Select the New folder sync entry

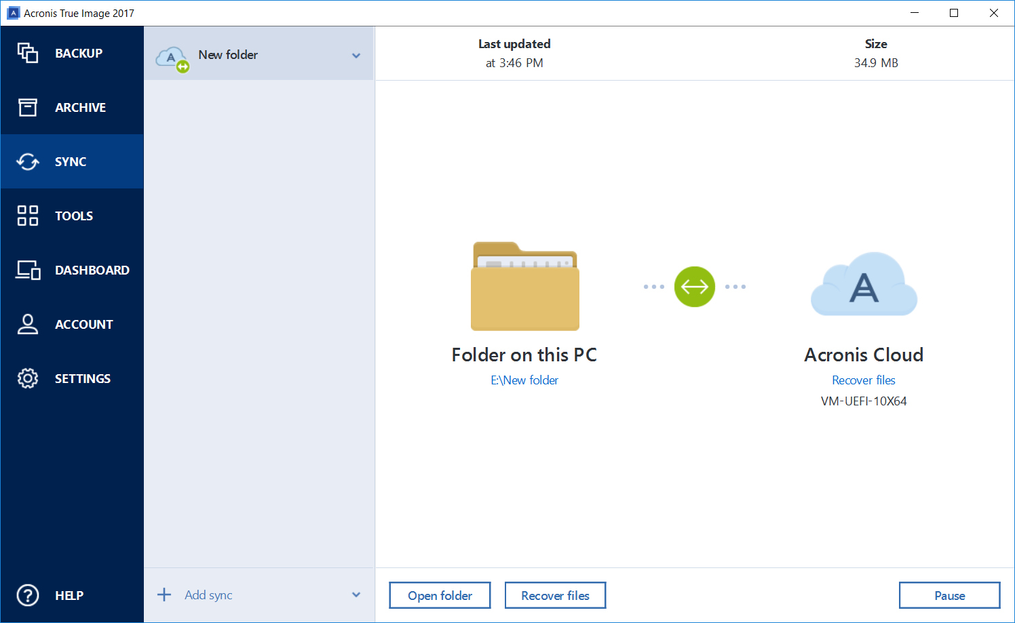coord(258,54)
